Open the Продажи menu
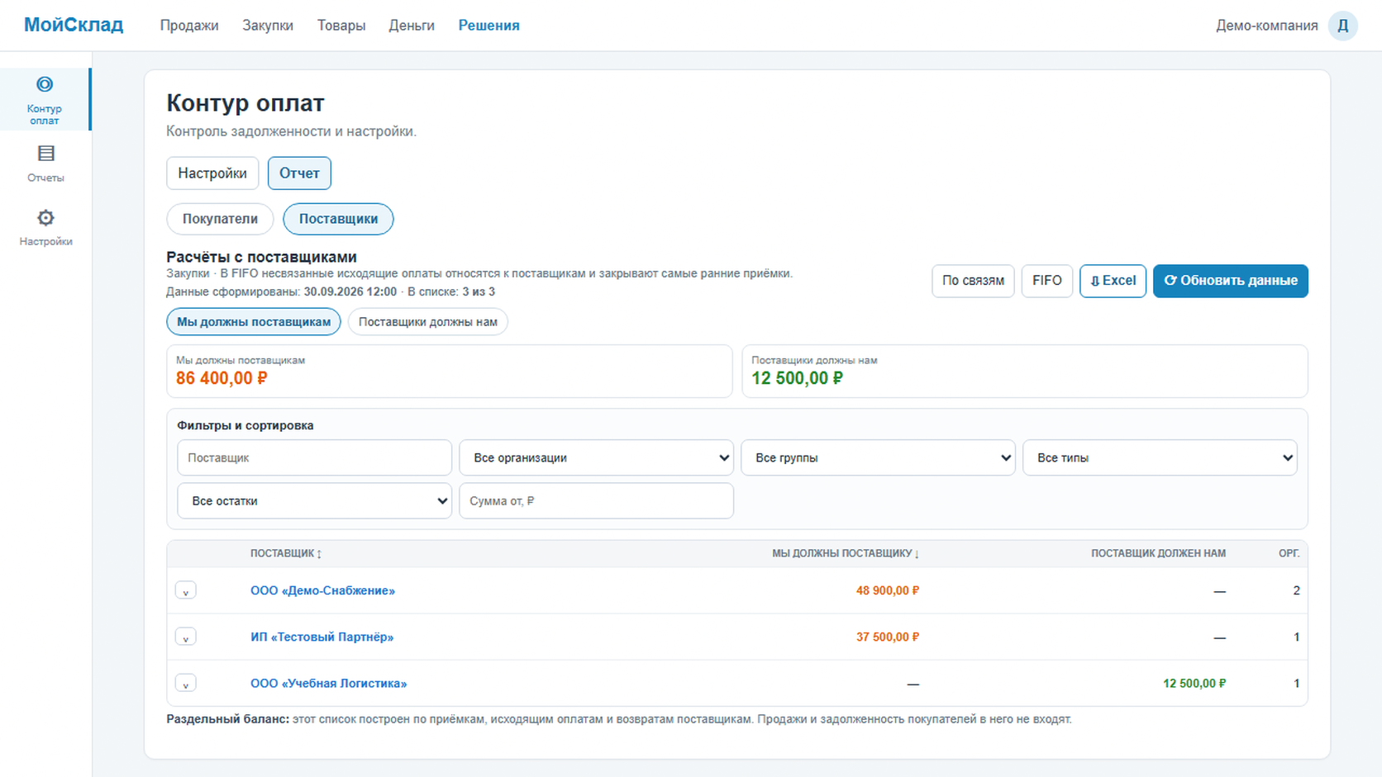1382x777 pixels. pyautogui.click(x=189, y=26)
